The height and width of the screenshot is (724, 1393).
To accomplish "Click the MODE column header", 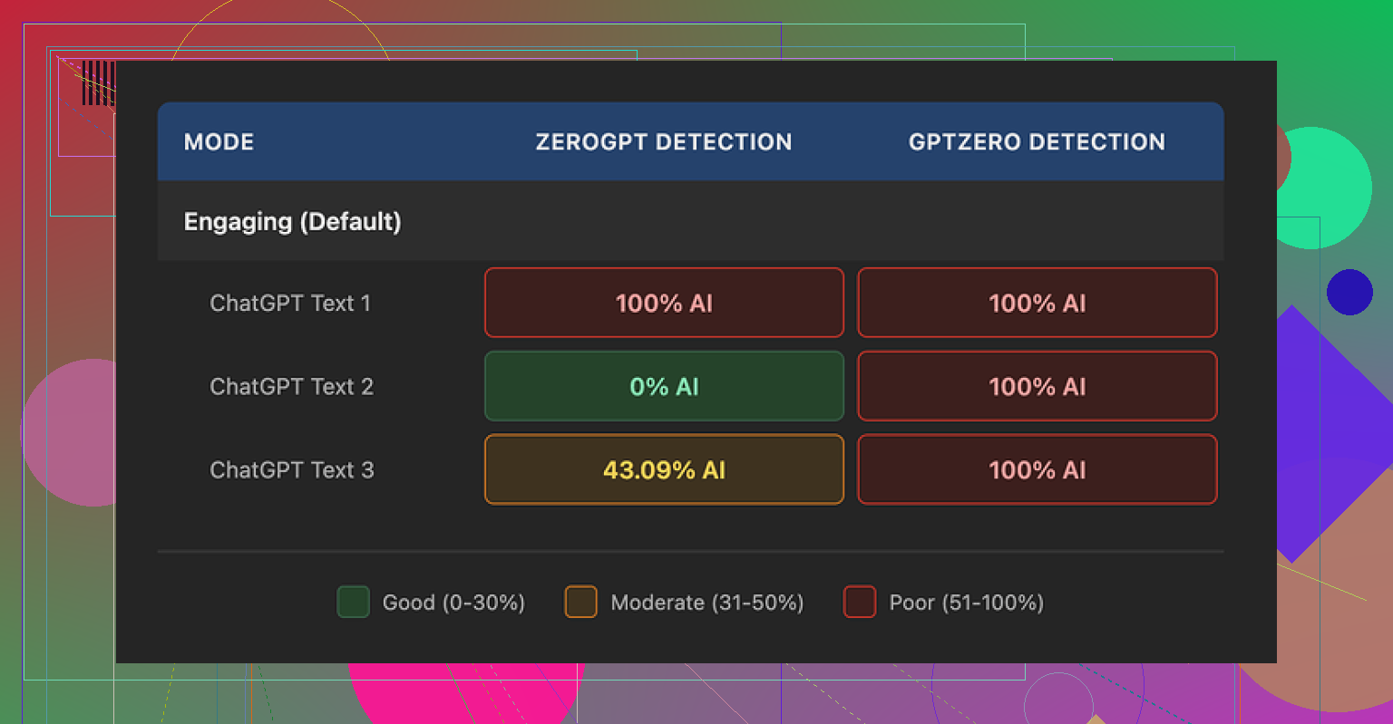I will click(x=219, y=142).
